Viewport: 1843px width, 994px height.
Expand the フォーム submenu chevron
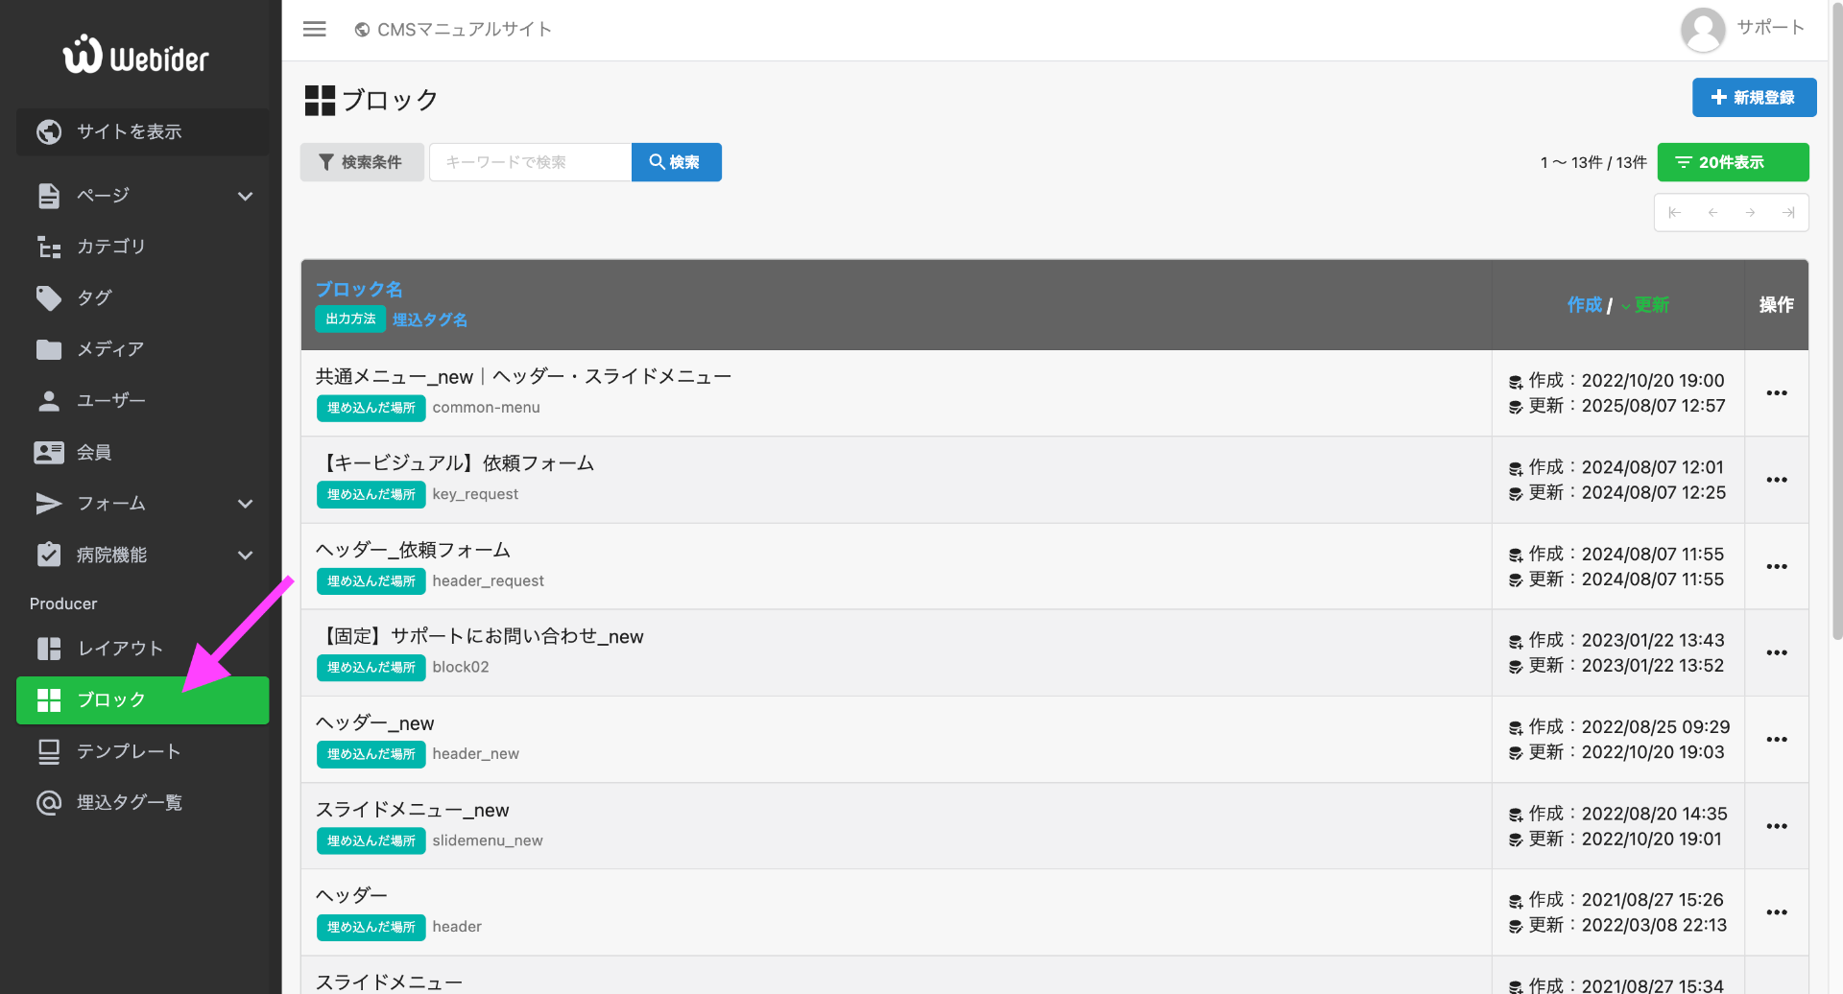click(246, 503)
